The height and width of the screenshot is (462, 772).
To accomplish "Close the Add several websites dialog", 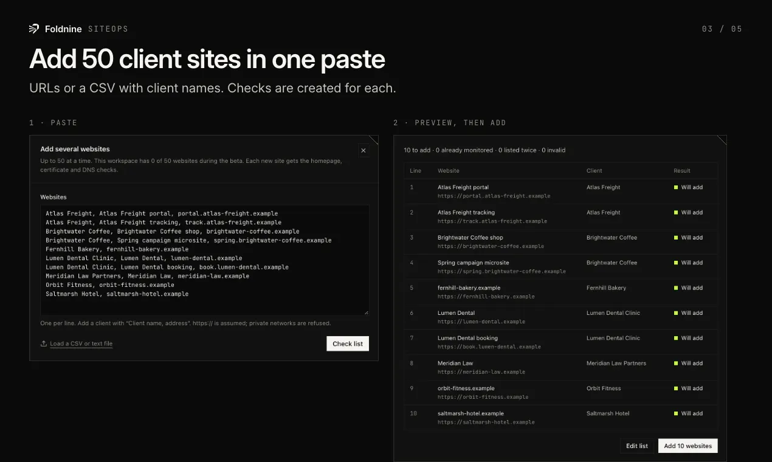I will tap(364, 151).
